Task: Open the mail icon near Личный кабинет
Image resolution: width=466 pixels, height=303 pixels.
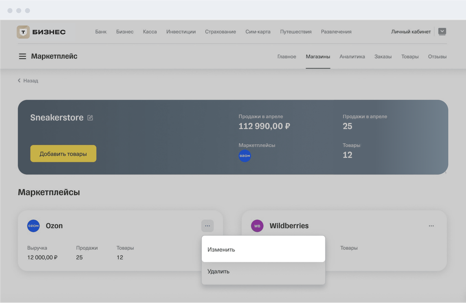Action: click(x=442, y=32)
